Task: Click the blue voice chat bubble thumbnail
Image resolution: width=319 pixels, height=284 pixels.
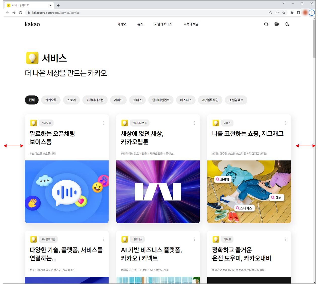Action: coord(67,192)
